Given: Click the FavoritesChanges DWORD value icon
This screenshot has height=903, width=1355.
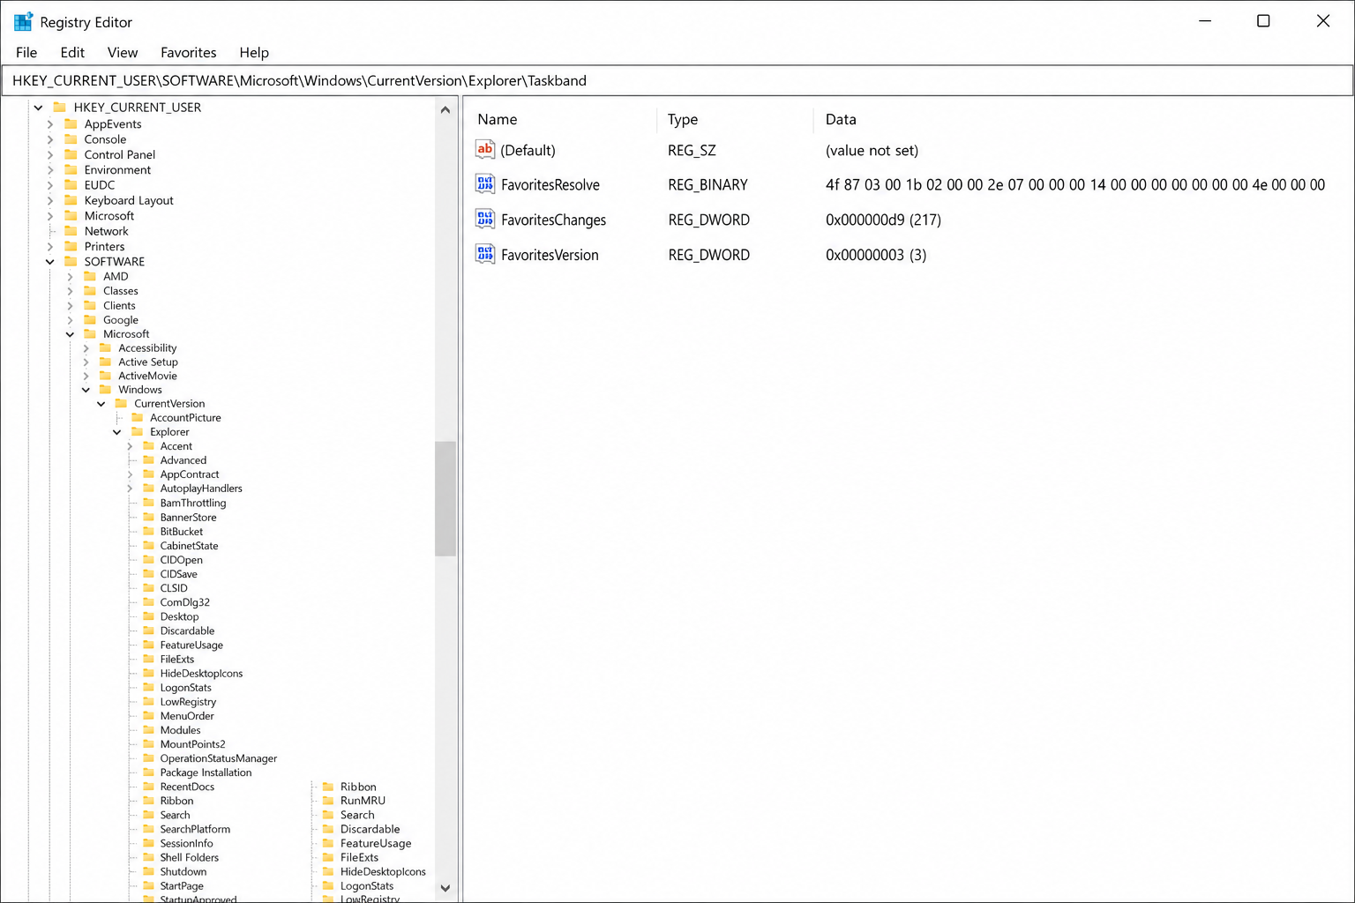Looking at the screenshot, I should pyautogui.click(x=485, y=220).
